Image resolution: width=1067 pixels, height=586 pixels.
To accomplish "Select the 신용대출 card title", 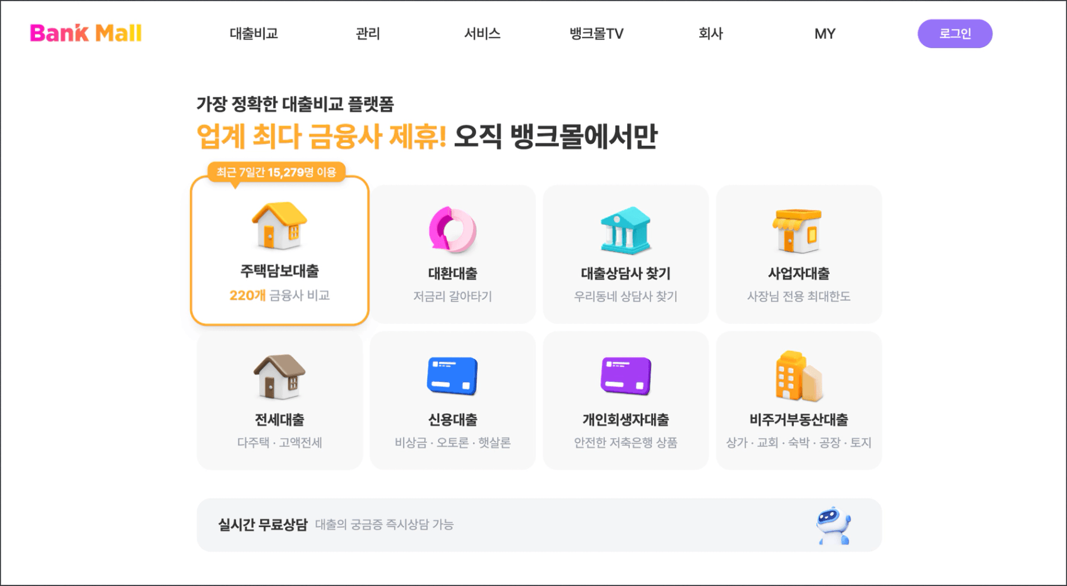I will point(452,419).
